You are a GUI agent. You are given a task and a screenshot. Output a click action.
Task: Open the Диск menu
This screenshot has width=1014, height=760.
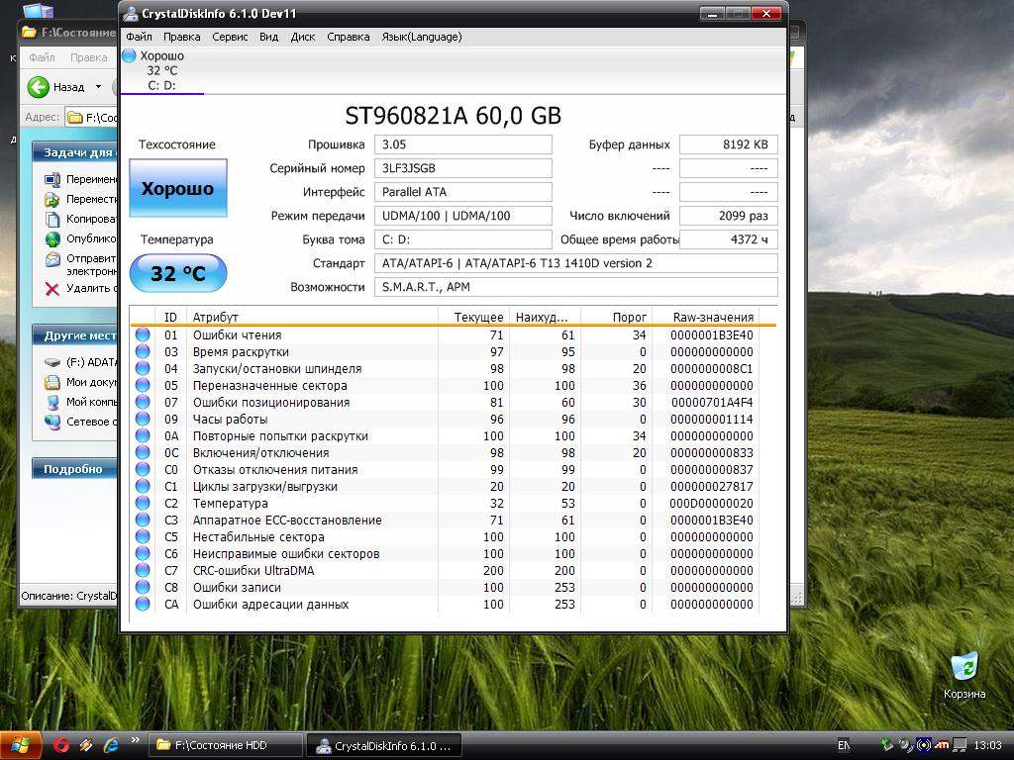tap(303, 37)
